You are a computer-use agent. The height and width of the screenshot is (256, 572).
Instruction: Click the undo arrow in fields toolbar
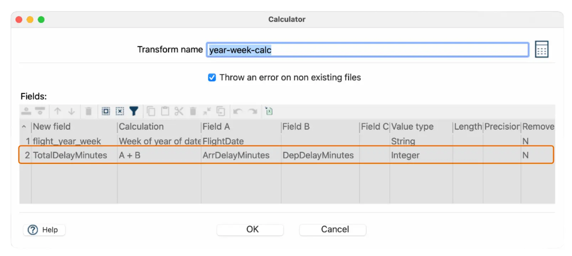click(x=238, y=111)
